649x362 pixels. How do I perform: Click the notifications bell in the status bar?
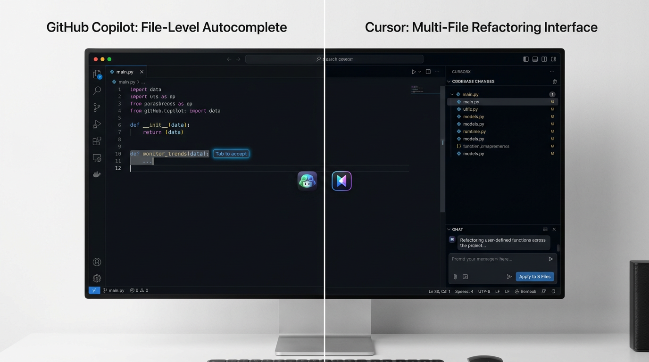[553, 291]
